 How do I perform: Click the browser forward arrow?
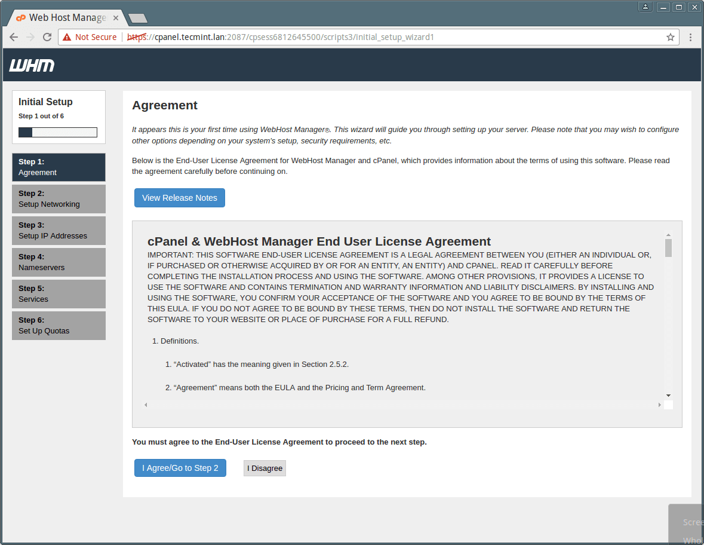click(x=30, y=37)
